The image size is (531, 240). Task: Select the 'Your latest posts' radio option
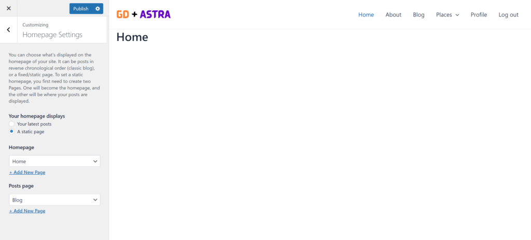12,124
